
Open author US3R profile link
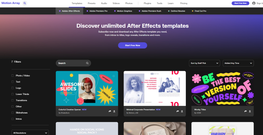pyautogui.click(x=198, y=113)
